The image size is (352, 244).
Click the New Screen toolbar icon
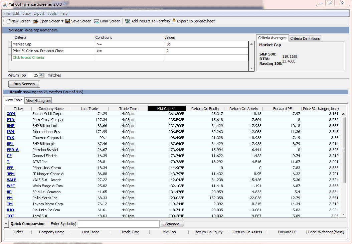9,21
